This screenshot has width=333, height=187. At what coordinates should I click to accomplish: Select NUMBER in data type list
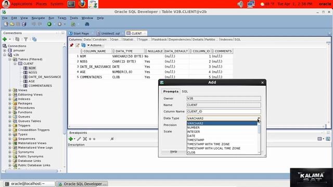222,127
